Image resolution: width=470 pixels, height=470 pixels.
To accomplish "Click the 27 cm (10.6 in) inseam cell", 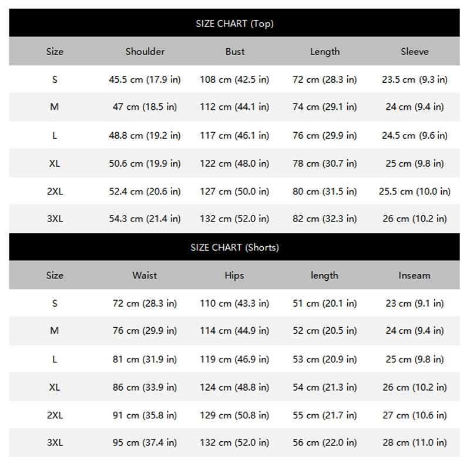I will [x=415, y=415].
